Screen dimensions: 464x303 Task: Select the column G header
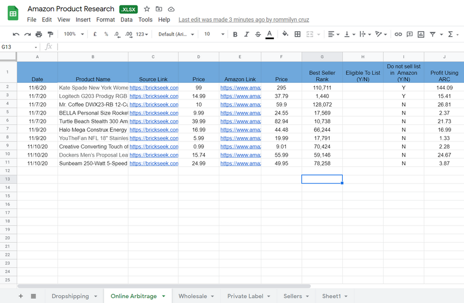pyautogui.click(x=322, y=57)
